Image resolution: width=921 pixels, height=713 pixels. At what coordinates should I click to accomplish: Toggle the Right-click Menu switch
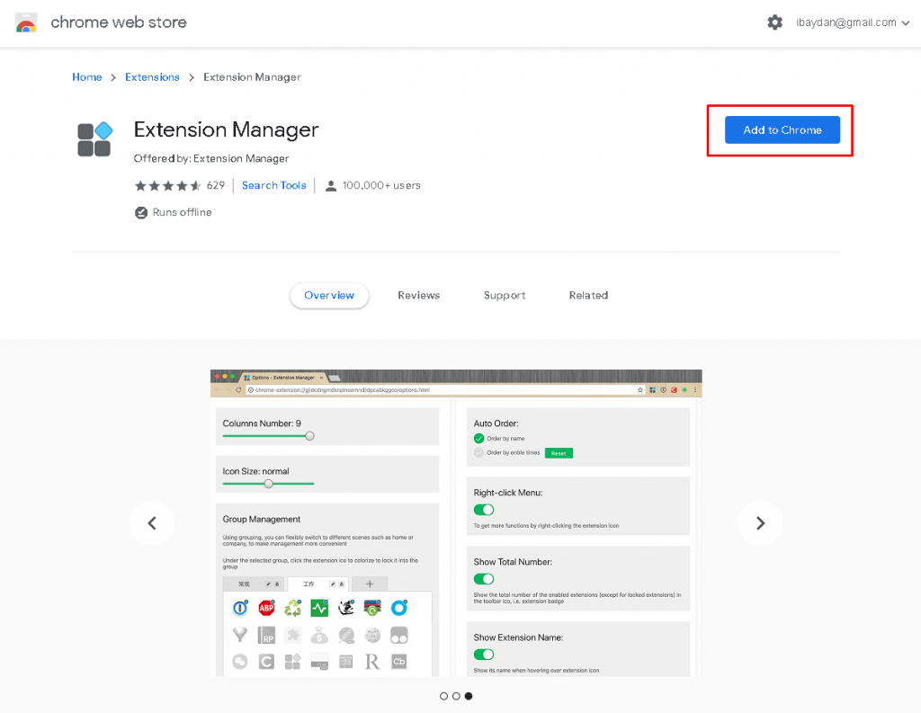click(484, 509)
